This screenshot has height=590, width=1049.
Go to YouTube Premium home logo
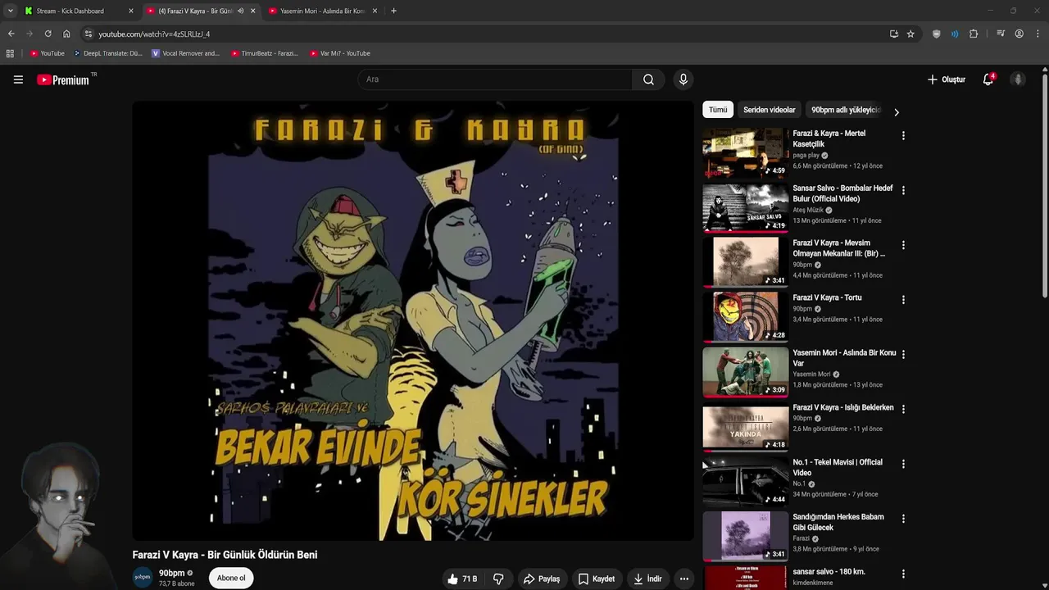click(63, 79)
